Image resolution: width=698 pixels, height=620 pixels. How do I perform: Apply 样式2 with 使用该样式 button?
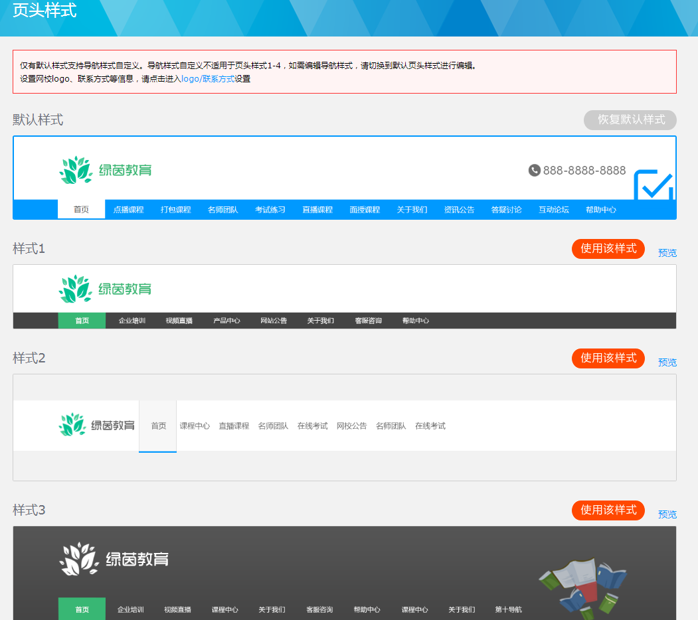[x=608, y=358]
